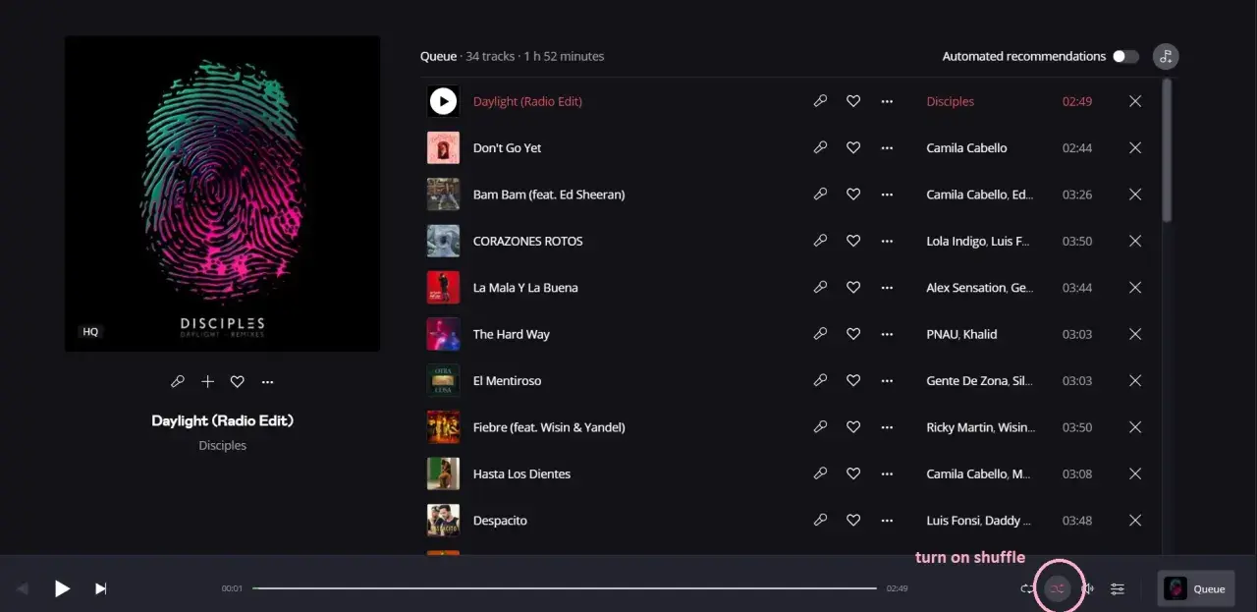This screenshot has height=612, width=1257.
Task: Click the music note icon beside recommendations
Action: point(1166,56)
